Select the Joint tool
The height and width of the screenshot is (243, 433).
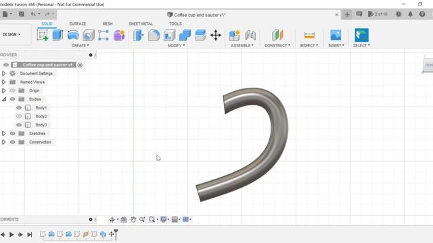tap(250, 35)
